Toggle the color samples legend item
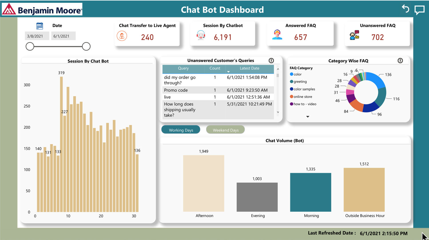The image size is (429, 240). [303, 89]
